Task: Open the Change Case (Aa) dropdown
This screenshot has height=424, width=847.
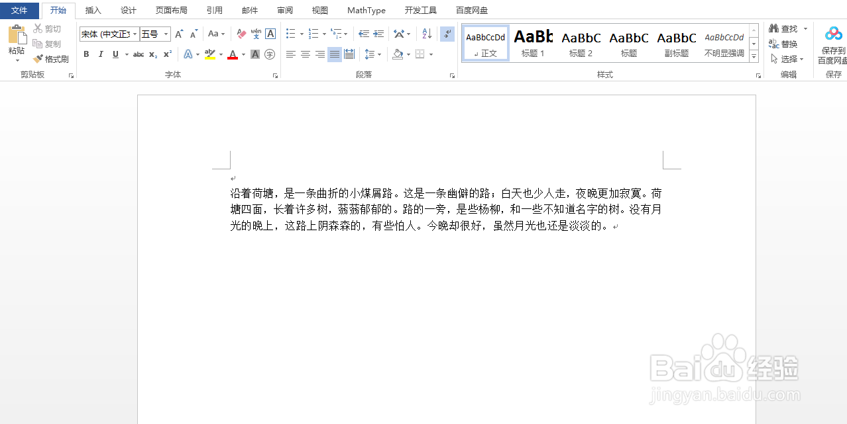Action: 216,34
